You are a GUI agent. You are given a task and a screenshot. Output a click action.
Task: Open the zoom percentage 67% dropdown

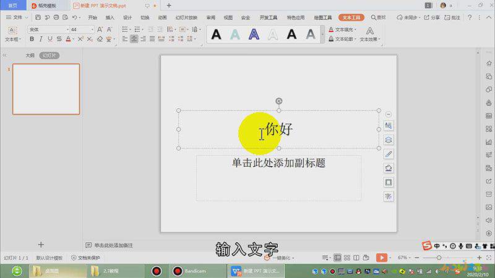405,258
